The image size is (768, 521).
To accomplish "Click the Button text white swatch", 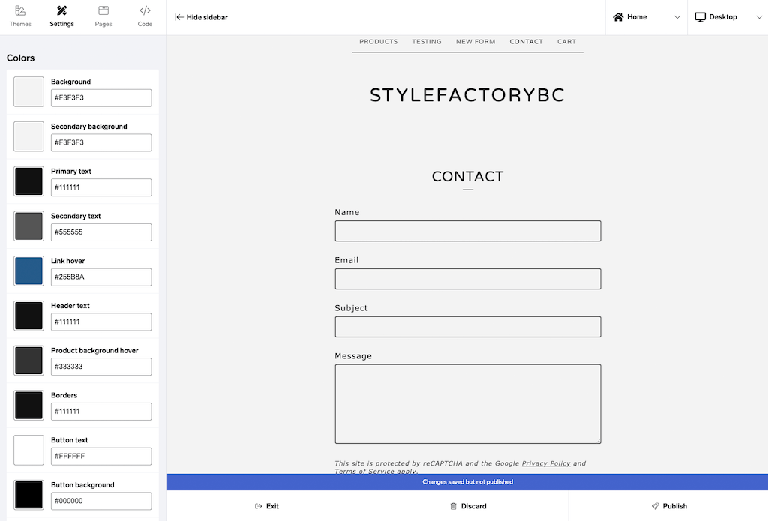I will (29, 450).
